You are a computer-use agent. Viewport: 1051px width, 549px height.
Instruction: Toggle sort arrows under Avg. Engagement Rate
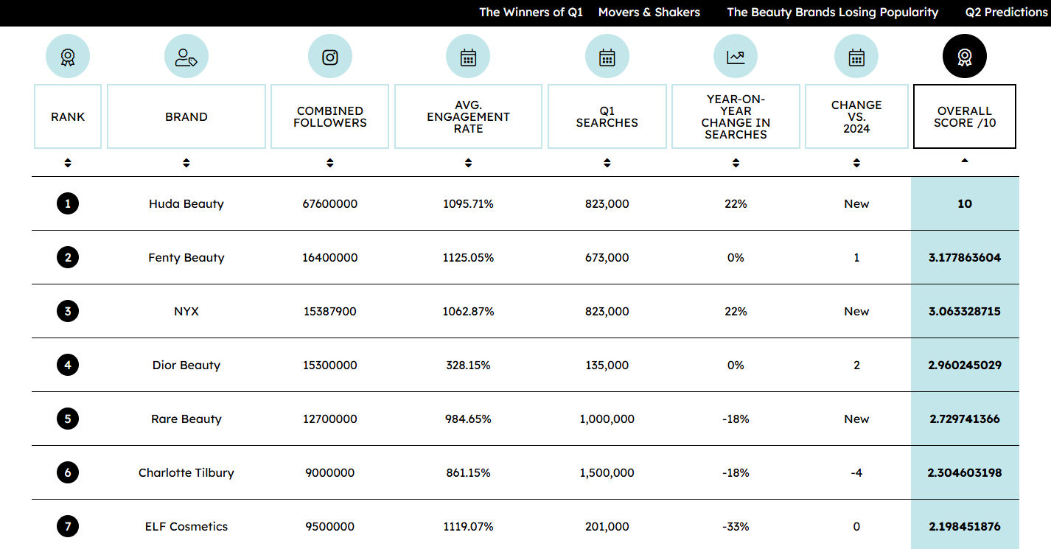(x=468, y=163)
